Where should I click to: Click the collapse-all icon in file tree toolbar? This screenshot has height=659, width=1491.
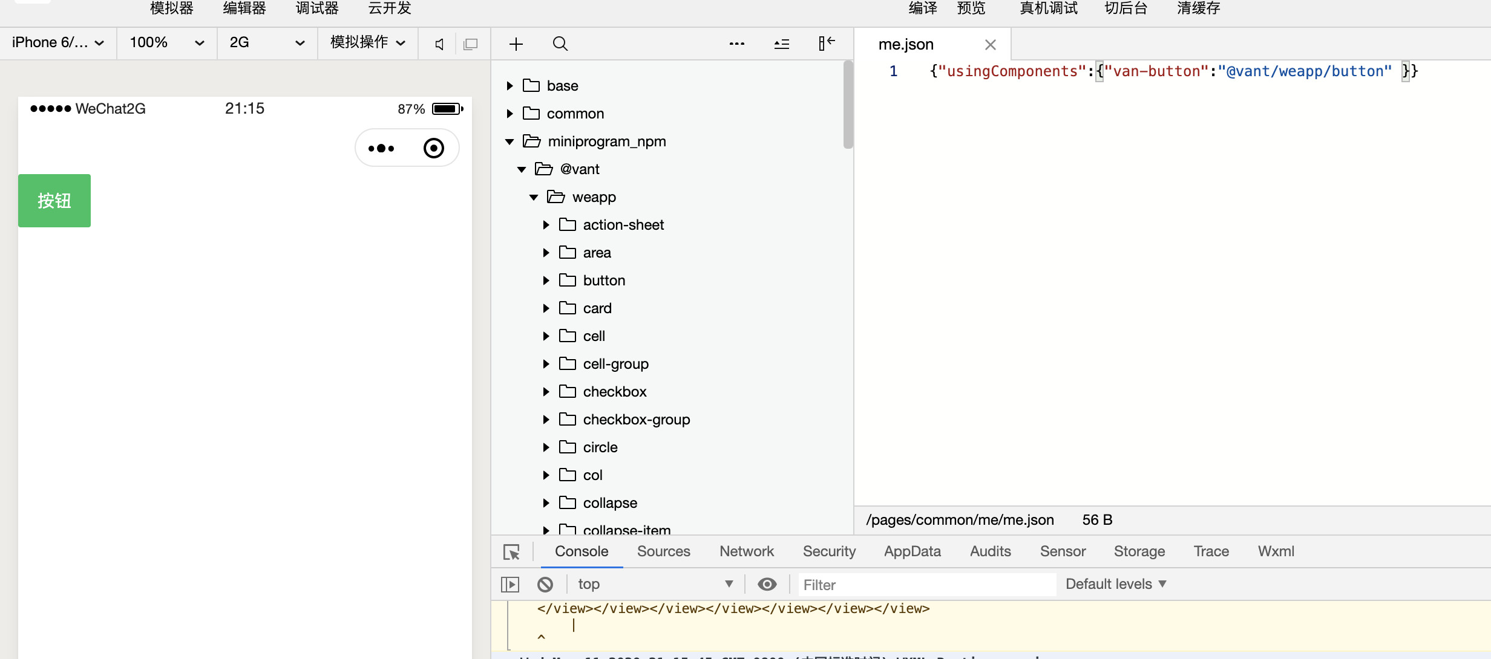pos(781,44)
